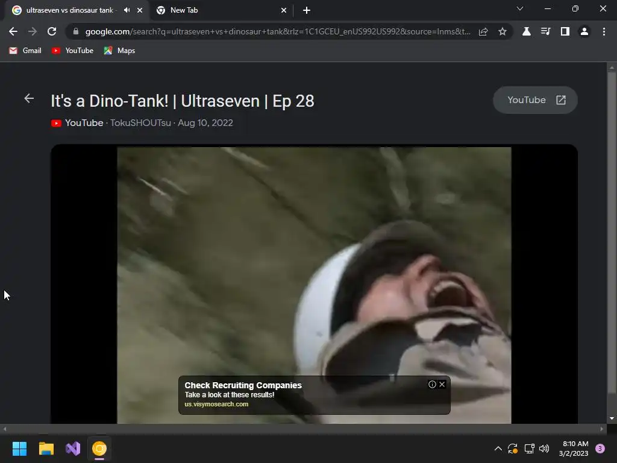Viewport: 617px width, 463px height.
Task: Open the Gmail bookmark
Action: (x=25, y=51)
